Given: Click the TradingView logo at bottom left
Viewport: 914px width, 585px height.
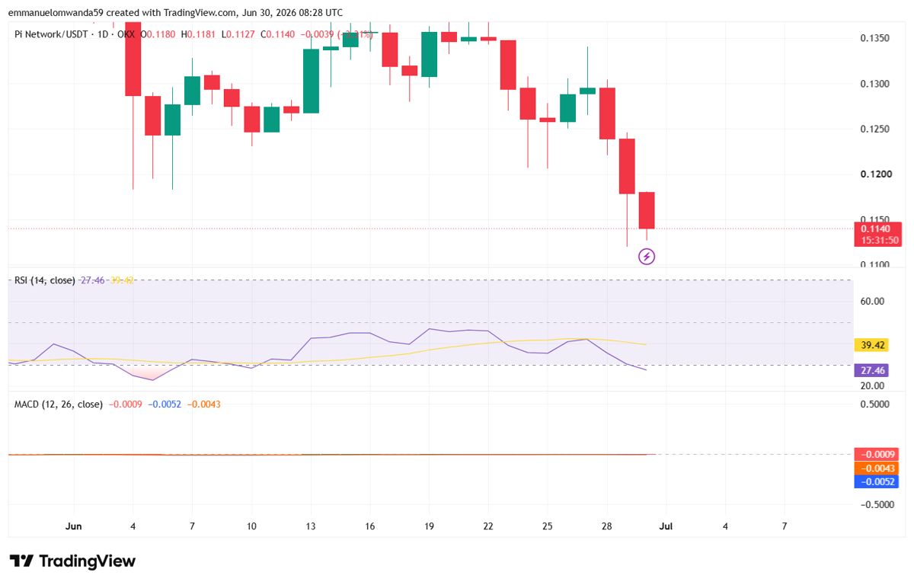Looking at the screenshot, I should point(72,561).
